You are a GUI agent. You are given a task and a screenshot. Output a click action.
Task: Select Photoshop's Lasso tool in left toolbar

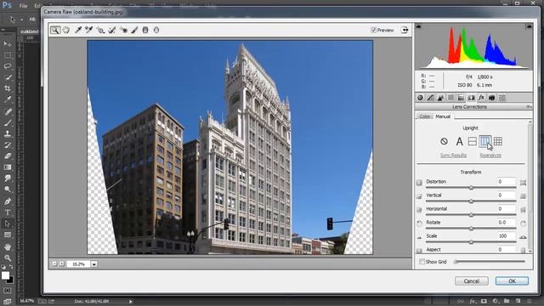tap(8, 66)
